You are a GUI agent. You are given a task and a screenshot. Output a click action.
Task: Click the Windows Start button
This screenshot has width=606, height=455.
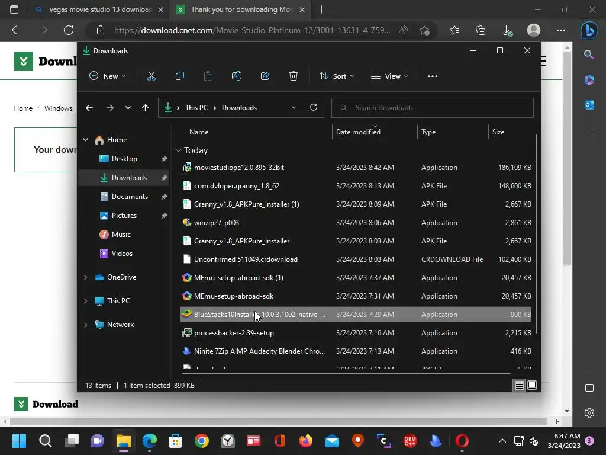[x=19, y=441]
